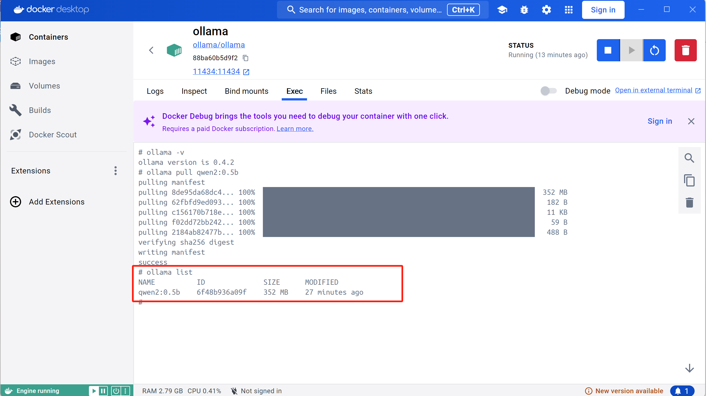Click the 'Running (13 minutes ago)' status text
The height and width of the screenshot is (396, 706).
548,55
